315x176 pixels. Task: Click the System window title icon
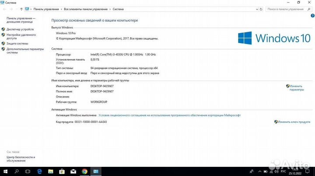coord(2,3)
